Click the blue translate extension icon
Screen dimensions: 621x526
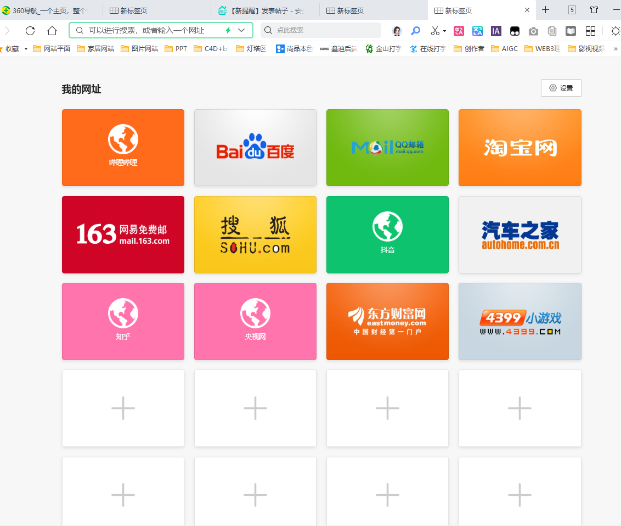pos(478,31)
